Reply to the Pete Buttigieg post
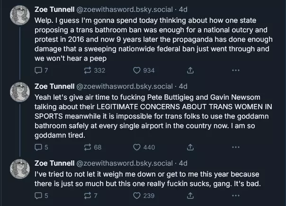286x206 pixels. point(39,147)
